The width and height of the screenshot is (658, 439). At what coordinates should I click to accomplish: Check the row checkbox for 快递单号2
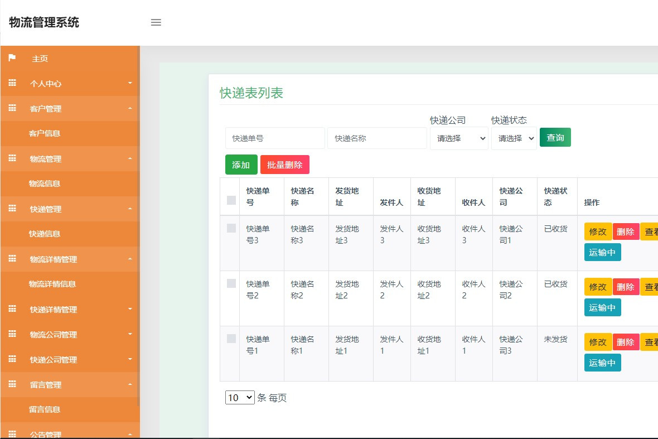tap(231, 283)
